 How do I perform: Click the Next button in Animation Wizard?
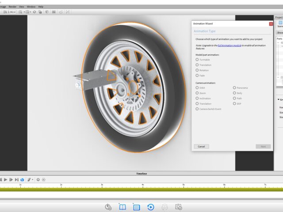(x=263, y=147)
